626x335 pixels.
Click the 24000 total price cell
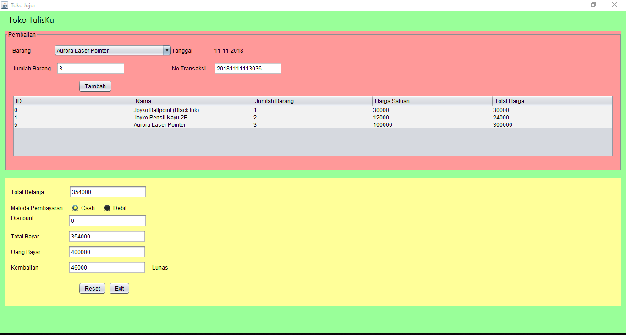coord(552,118)
